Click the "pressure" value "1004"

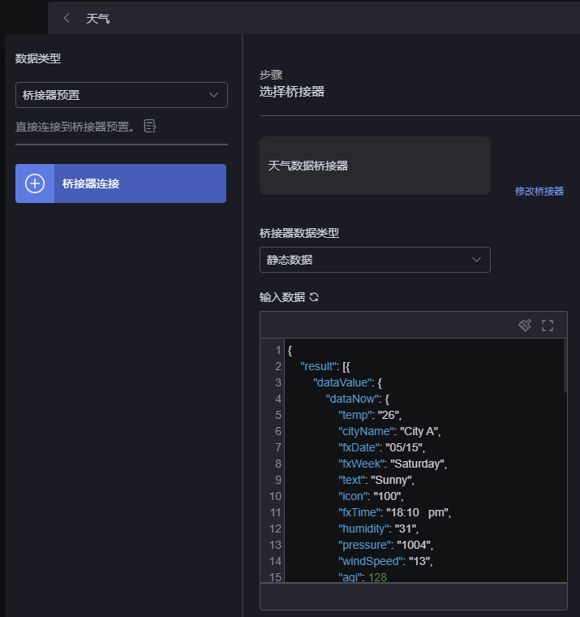pyautogui.click(x=413, y=545)
